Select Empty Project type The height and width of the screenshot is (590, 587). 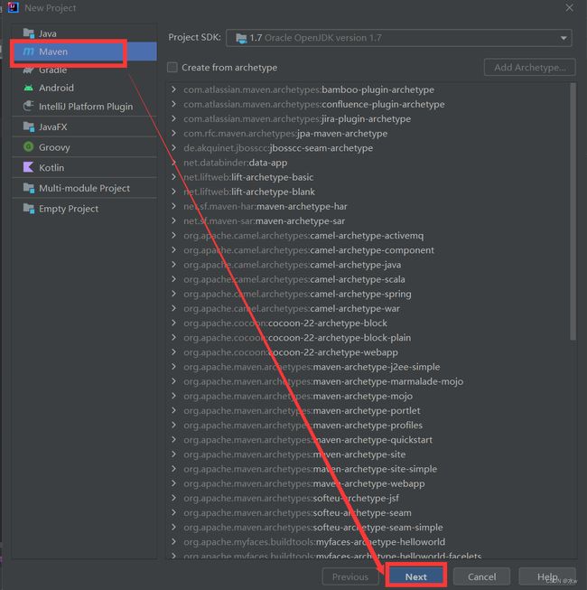(x=85, y=209)
